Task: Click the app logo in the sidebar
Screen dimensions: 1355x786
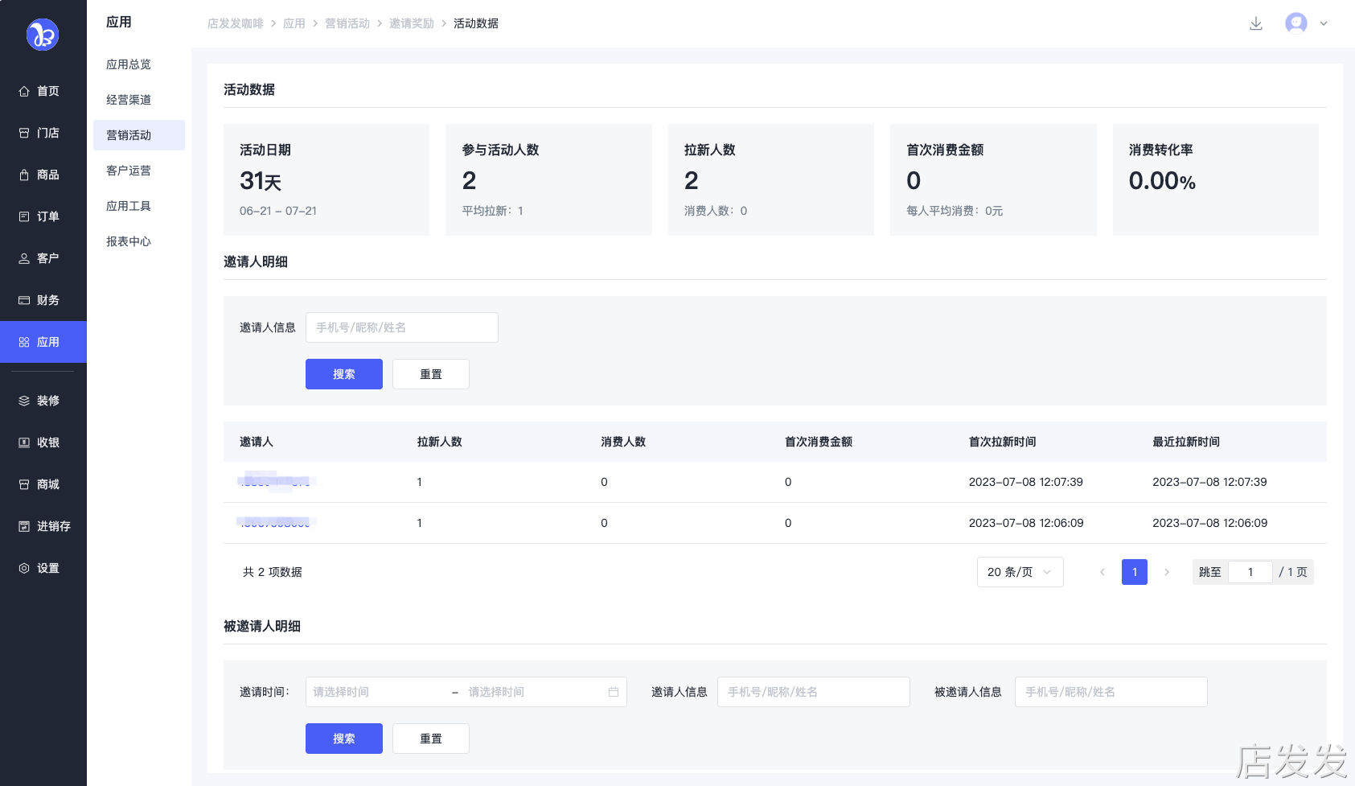Action: tap(43, 35)
